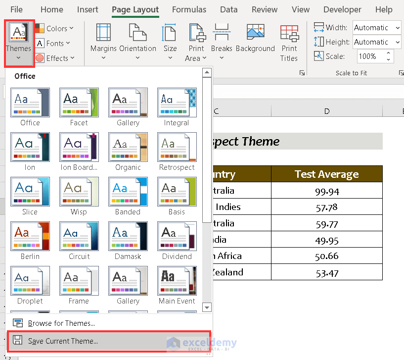Select cell with value 57.78
Screen dimensions: 404x360
click(x=327, y=206)
